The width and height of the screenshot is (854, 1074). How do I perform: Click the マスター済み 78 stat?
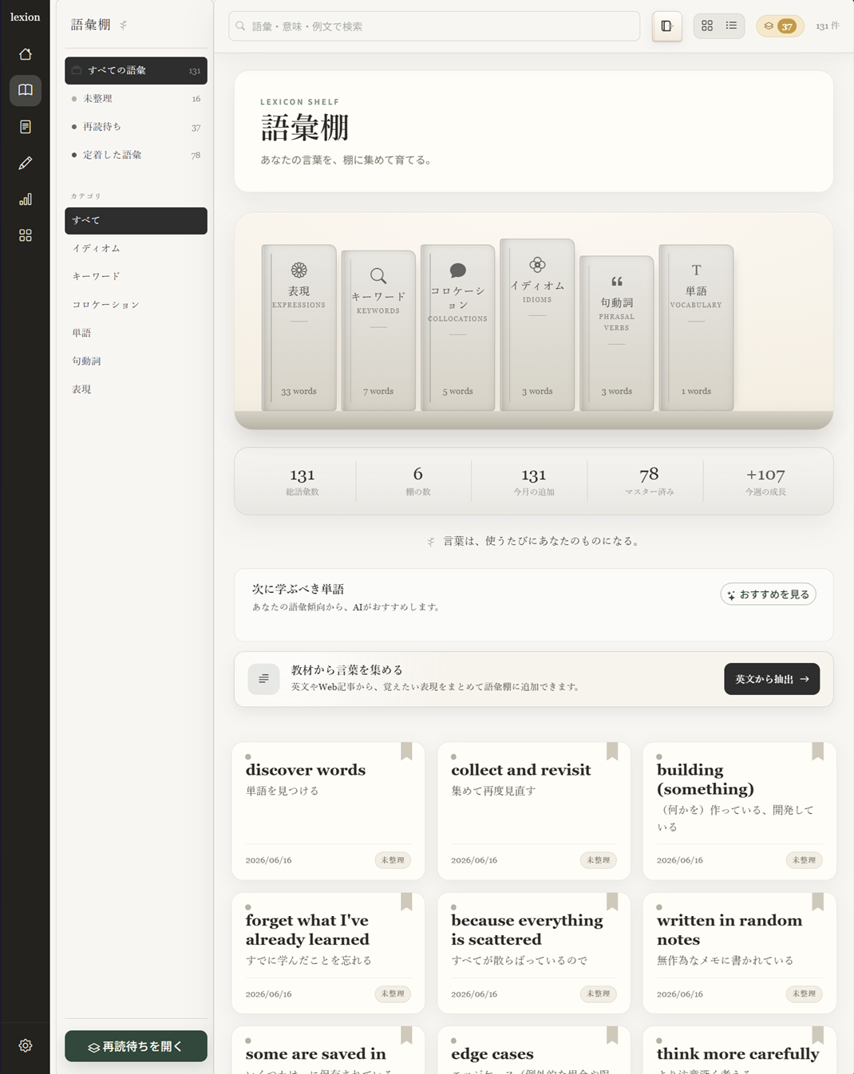pos(649,481)
